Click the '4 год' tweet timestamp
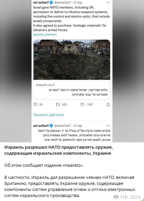144x201 pixels. pyautogui.click(x=78, y=125)
